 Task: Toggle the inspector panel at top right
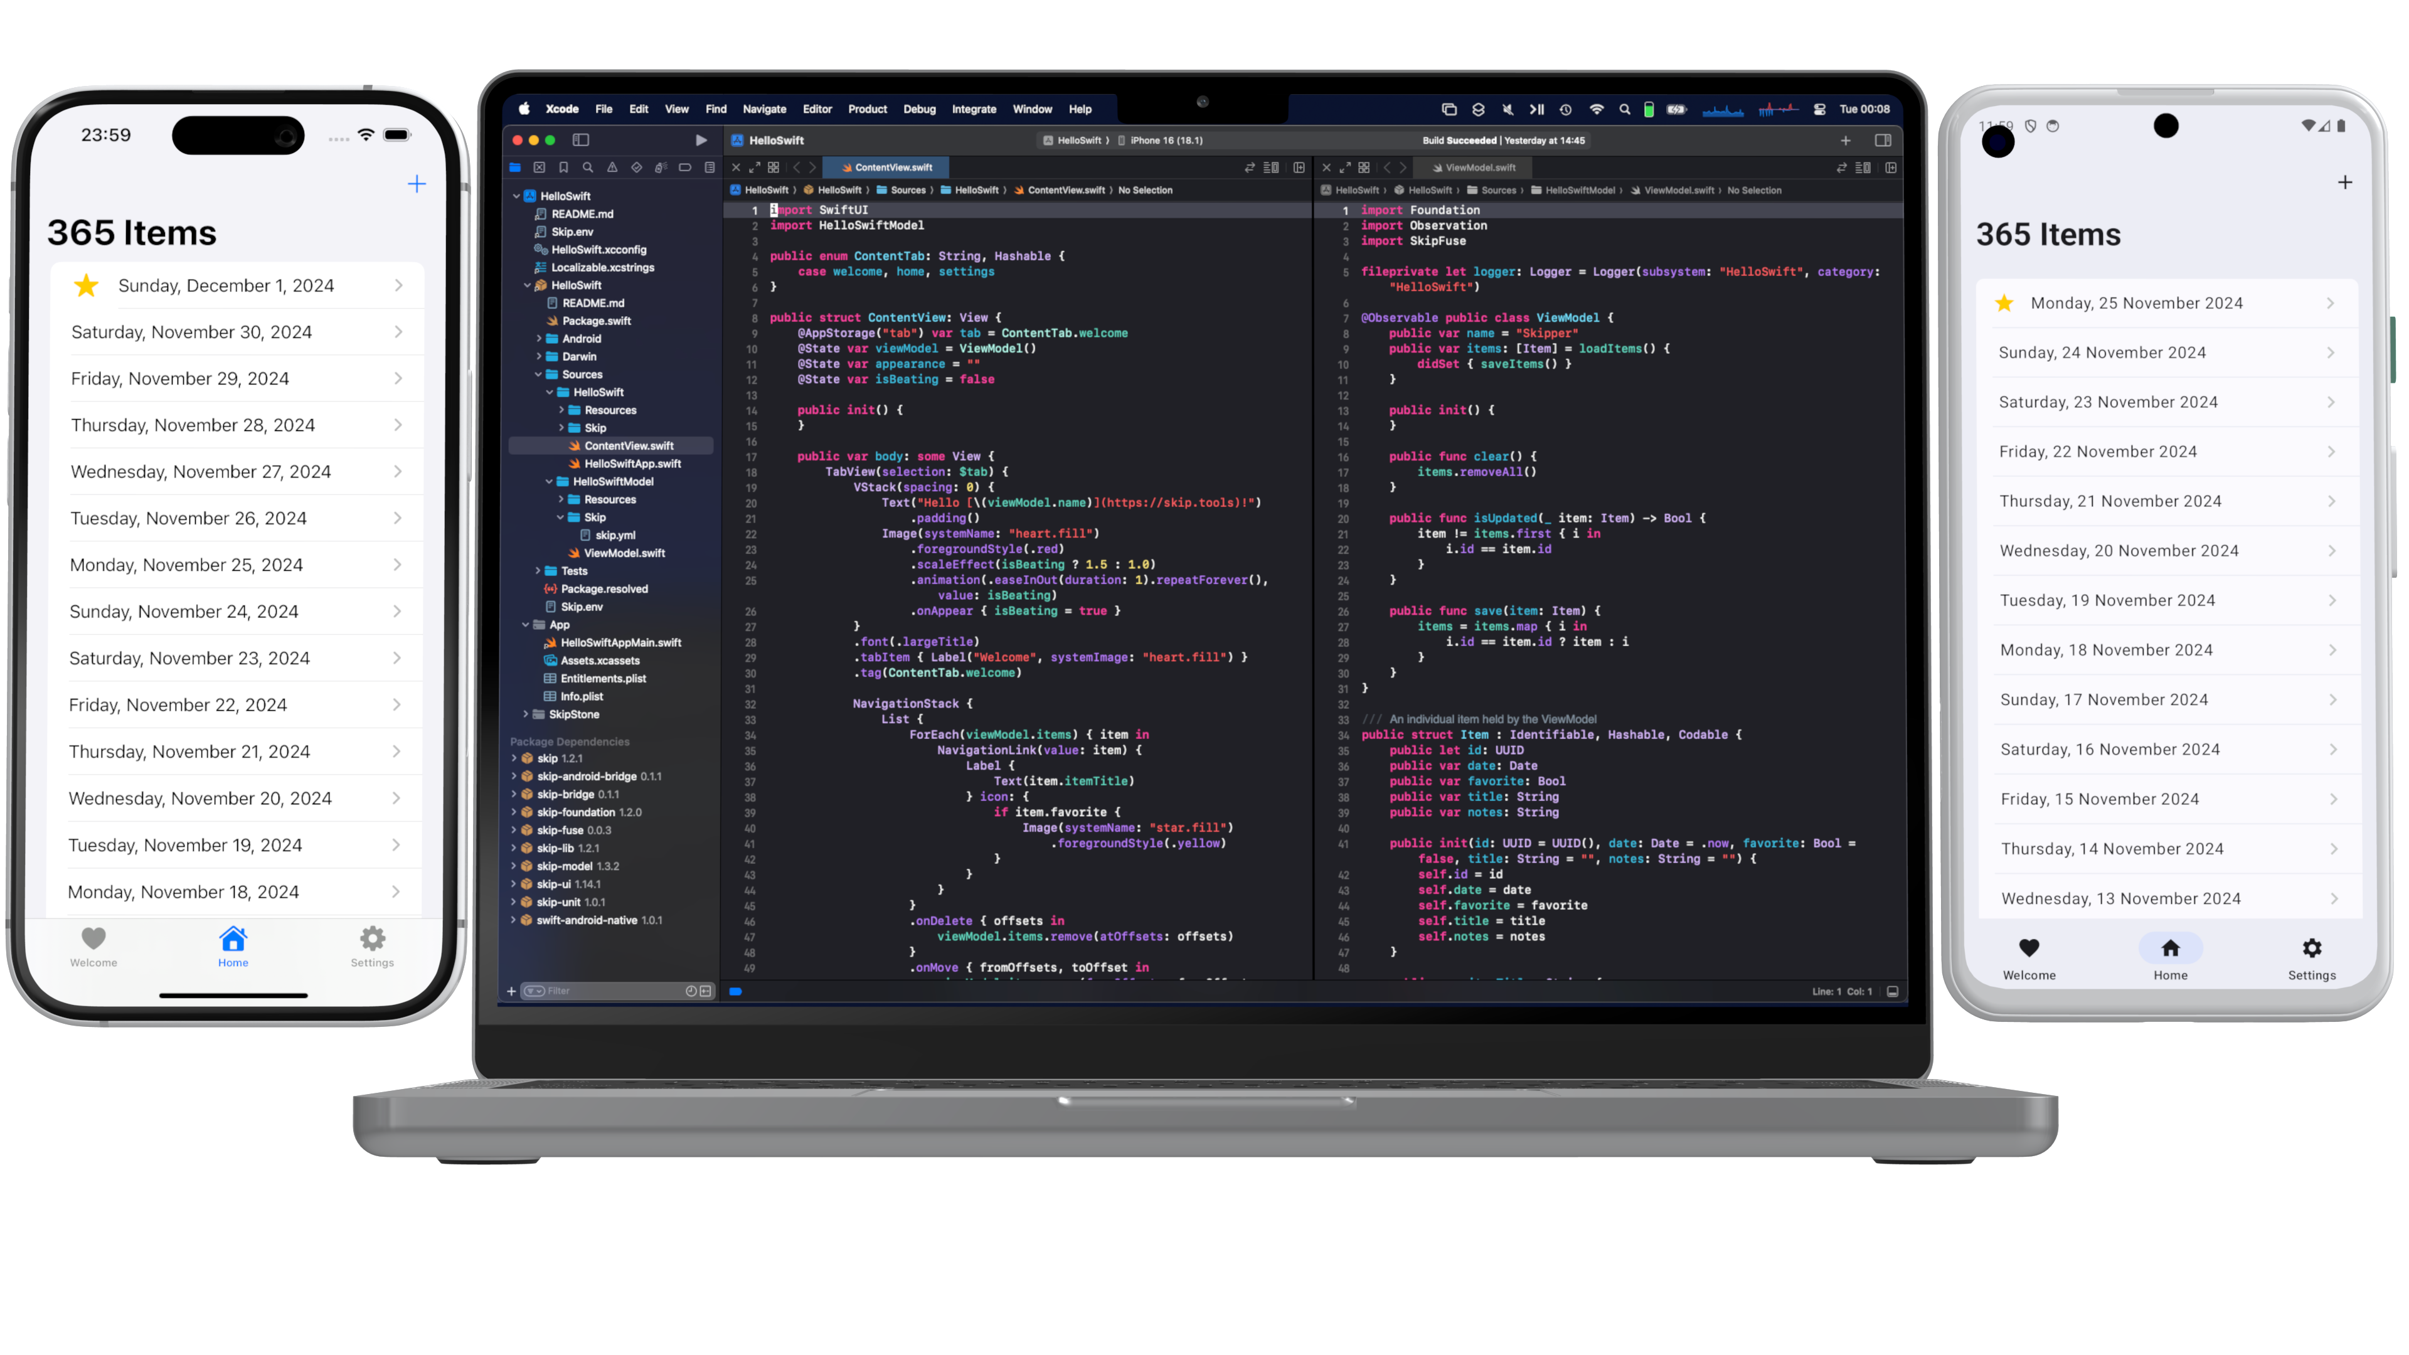(x=1883, y=141)
